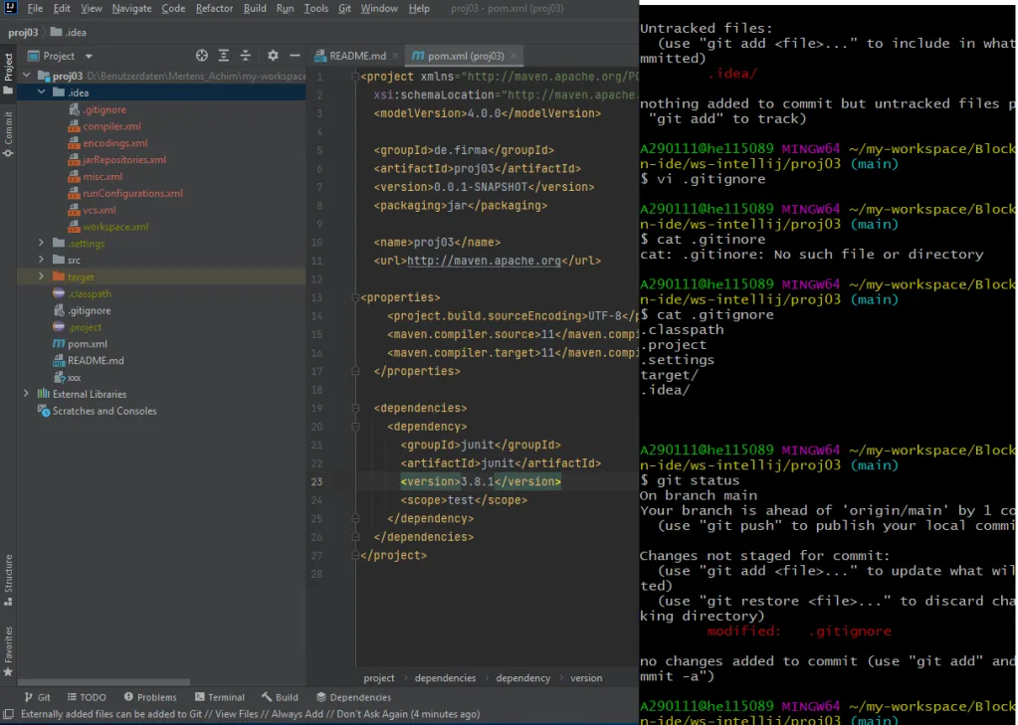Open the Code menu
The height and width of the screenshot is (725, 1018).
click(x=173, y=8)
